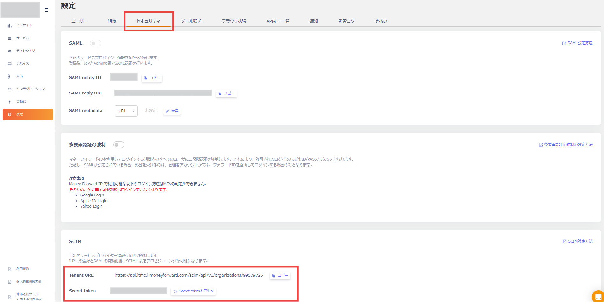Toggle the SAML switch
The image size is (604, 302).
[x=95, y=43]
